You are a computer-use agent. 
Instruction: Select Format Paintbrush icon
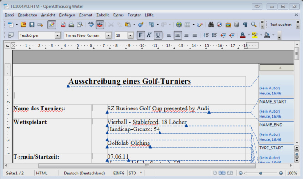point(140,25)
